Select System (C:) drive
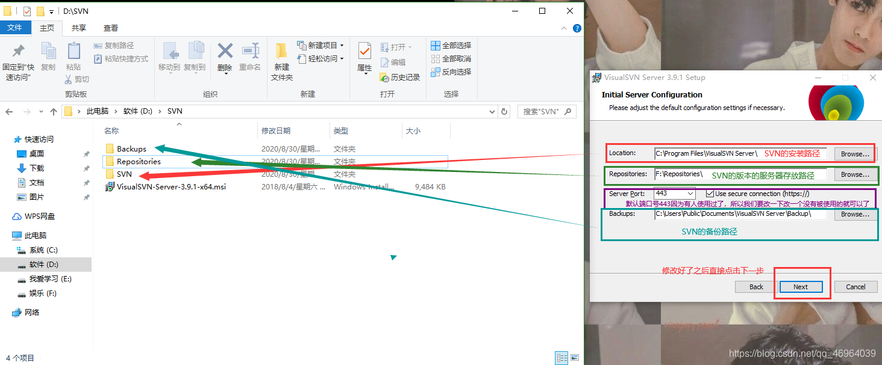This screenshot has height=365, width=882. pyautogui.click(x=43, y=250)
